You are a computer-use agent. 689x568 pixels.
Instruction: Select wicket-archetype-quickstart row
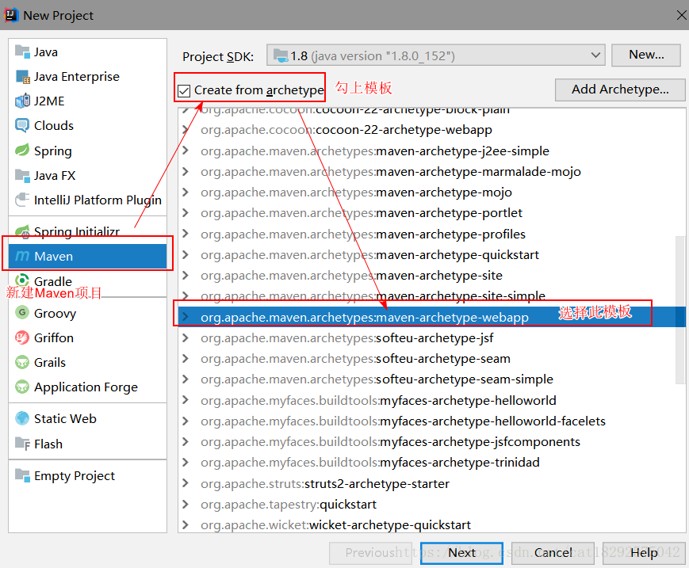(x=431, y=525)
